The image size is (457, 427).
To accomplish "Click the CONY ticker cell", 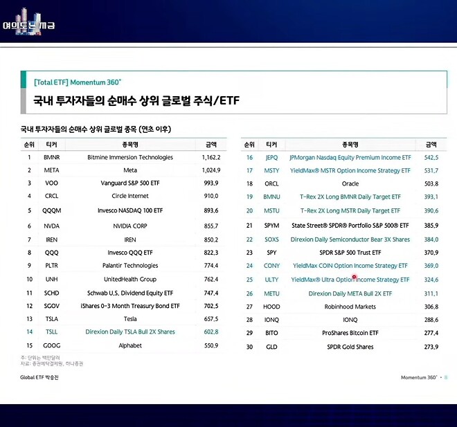I will pos(271,266).
